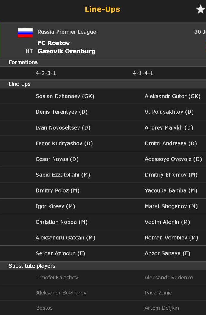Open the Russia Premier League link
This screenshot has width=206, height=315.
tap(67, 32)
